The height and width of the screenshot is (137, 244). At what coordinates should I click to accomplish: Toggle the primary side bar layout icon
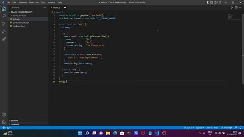(x=208, y=2)
